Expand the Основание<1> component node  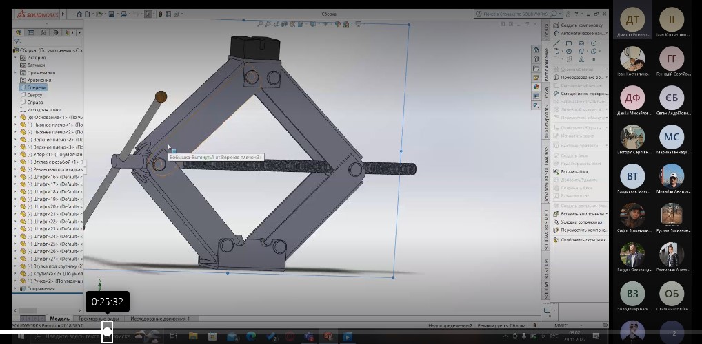tap(16, 118)
